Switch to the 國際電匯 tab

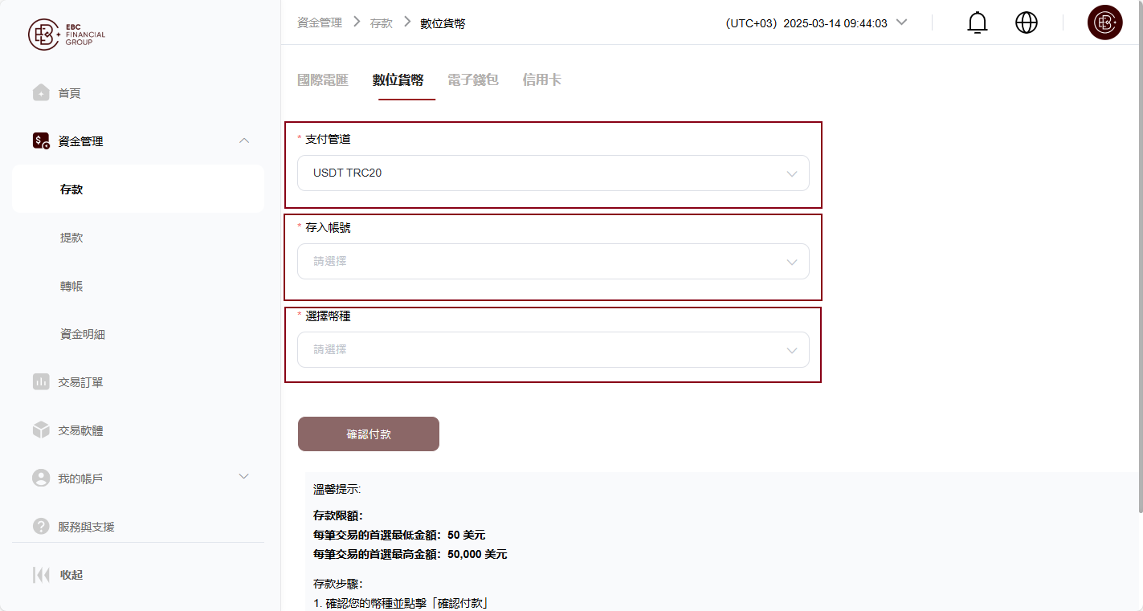pyautogui.click(x=323, y=79)
